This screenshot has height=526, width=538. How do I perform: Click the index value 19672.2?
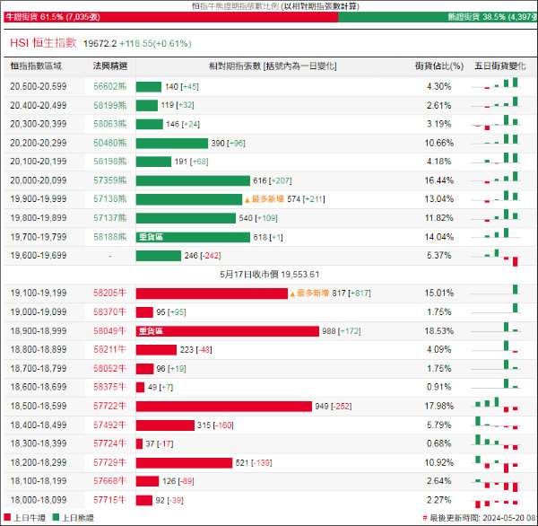click(x=100, y=44)
